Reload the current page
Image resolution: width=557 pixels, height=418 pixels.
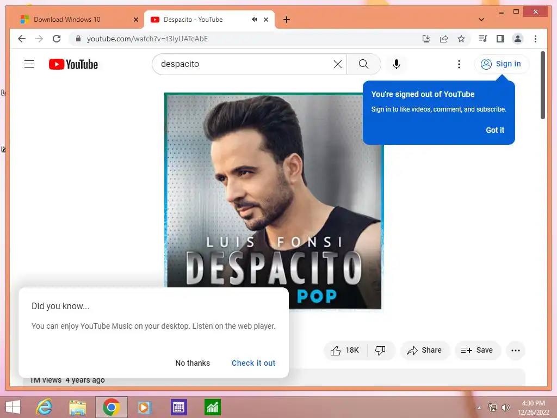pyautogui.click(x=57, y=39)
